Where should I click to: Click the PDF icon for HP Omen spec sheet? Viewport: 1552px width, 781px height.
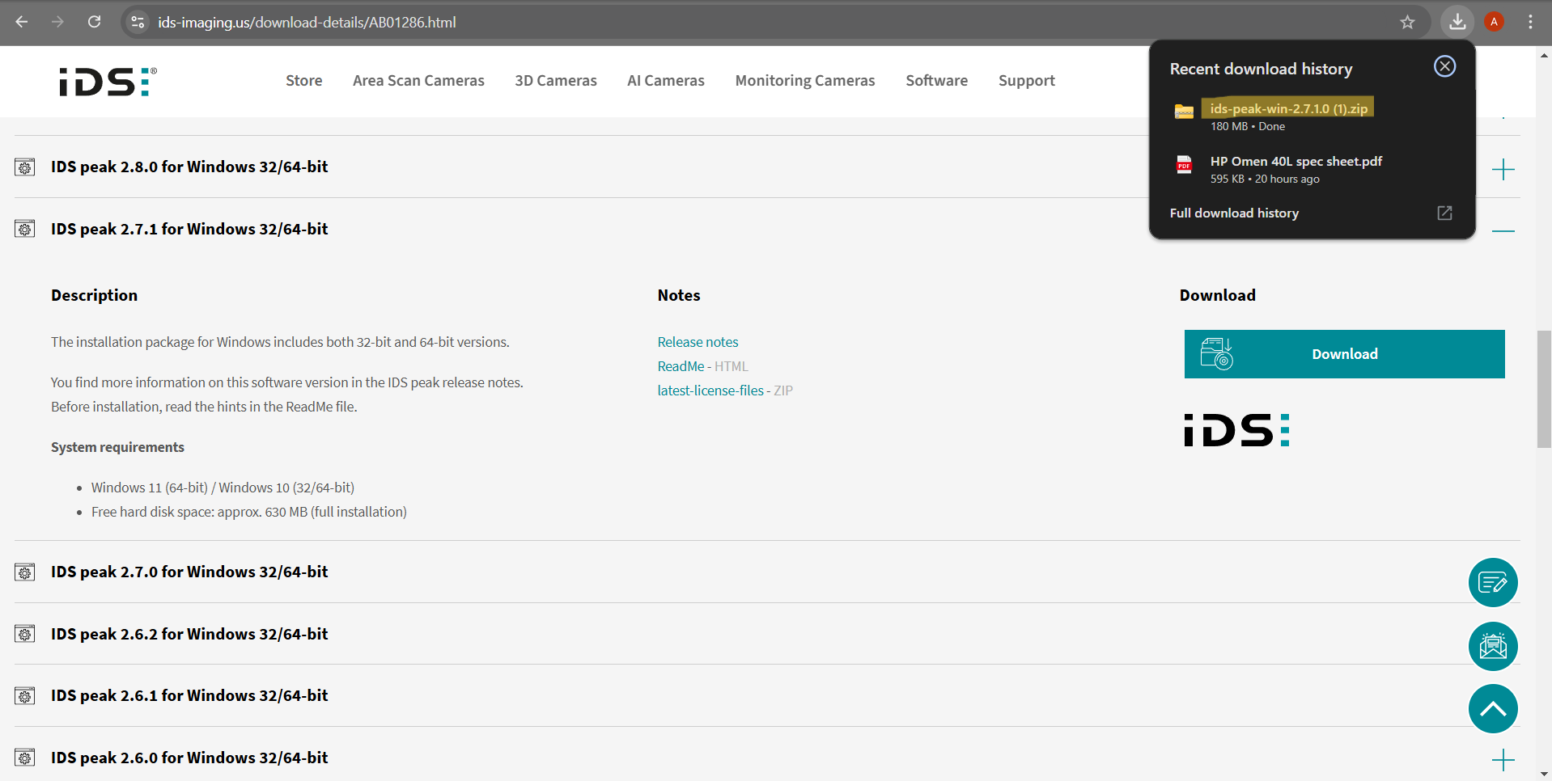(1184, 165)
